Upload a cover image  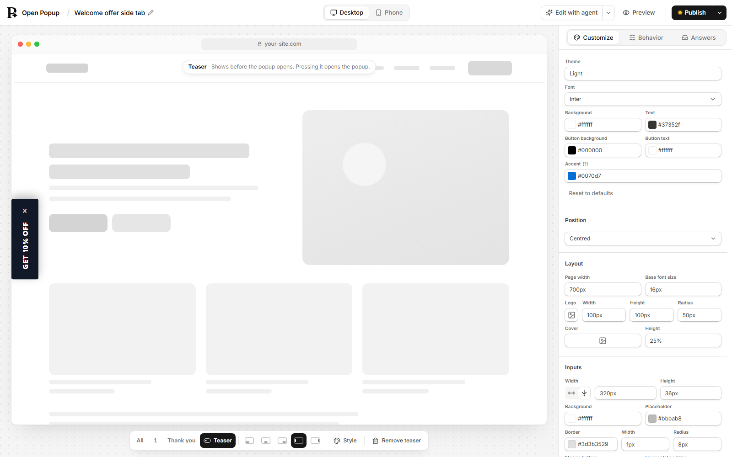(x=603, y=340)
